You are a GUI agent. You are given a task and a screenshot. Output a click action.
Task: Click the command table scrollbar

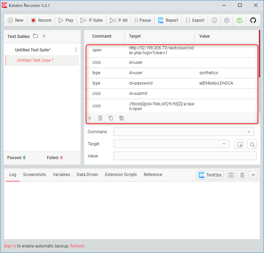pyautogui.click(x=260, y=54)
